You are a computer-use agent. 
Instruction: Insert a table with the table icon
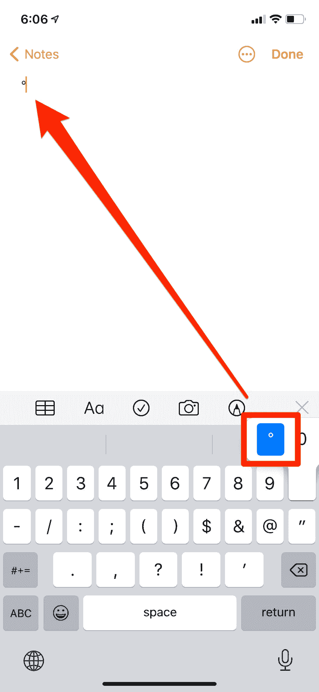tap(45, 408)
